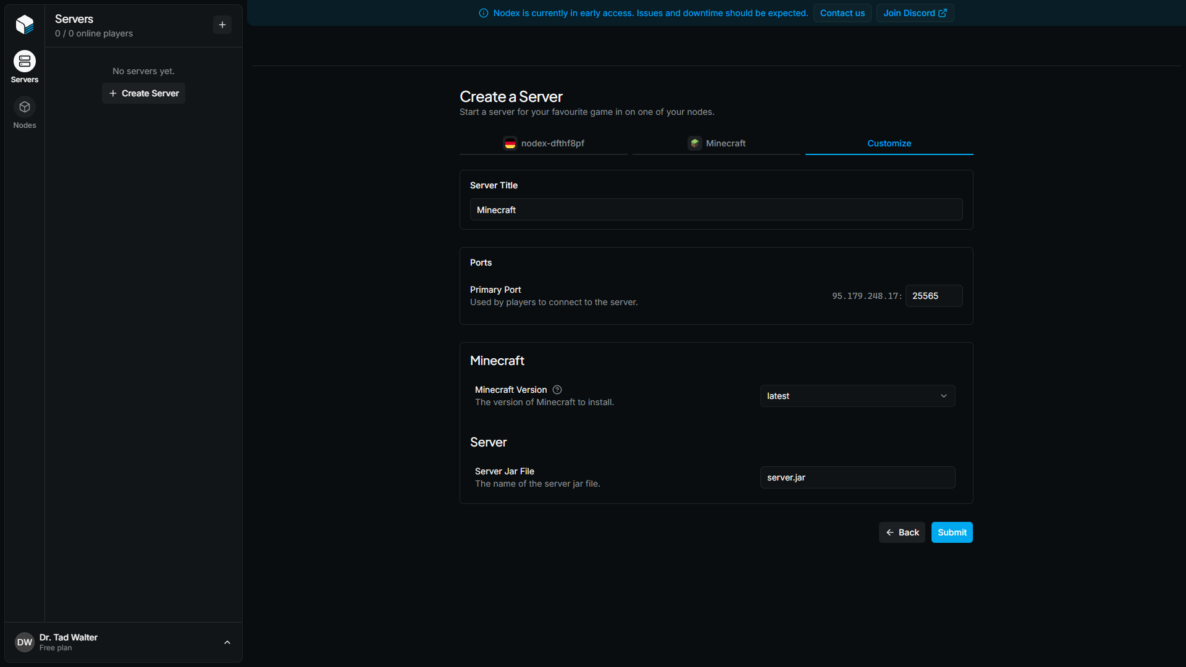Click the plus icon beside Servers heading
This screenshot has width=1186, height=667.
tap(222, 25)
